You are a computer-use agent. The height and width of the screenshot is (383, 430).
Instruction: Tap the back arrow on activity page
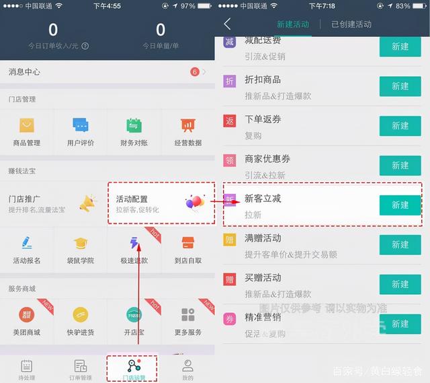[227, 24]
